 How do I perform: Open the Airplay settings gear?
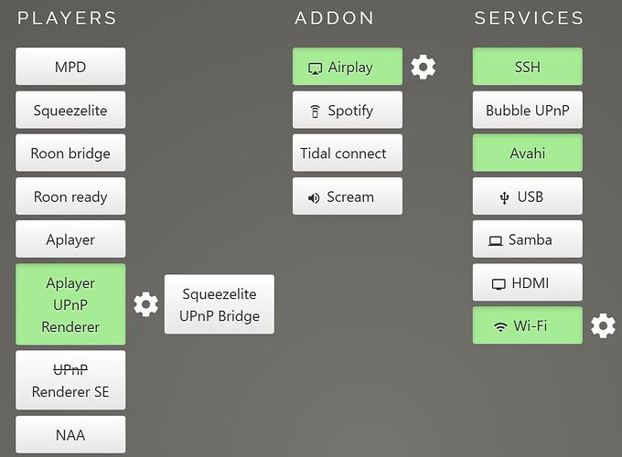pos(423,67)
